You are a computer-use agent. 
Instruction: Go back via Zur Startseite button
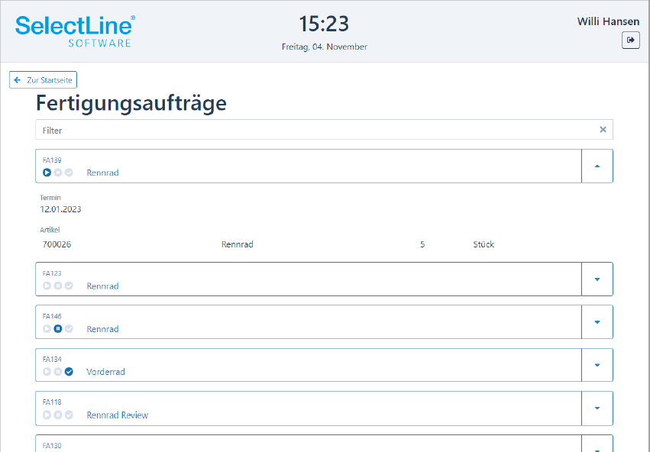[x=43, y=80]
